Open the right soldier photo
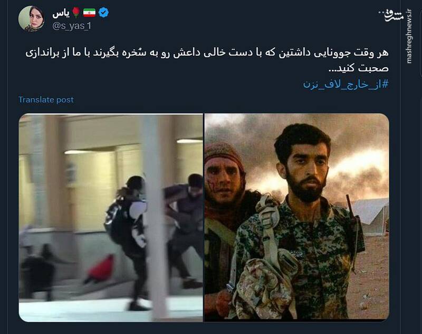Image resolution: width=422 pixels, height=334 pixels. click(x=296, y=217)
